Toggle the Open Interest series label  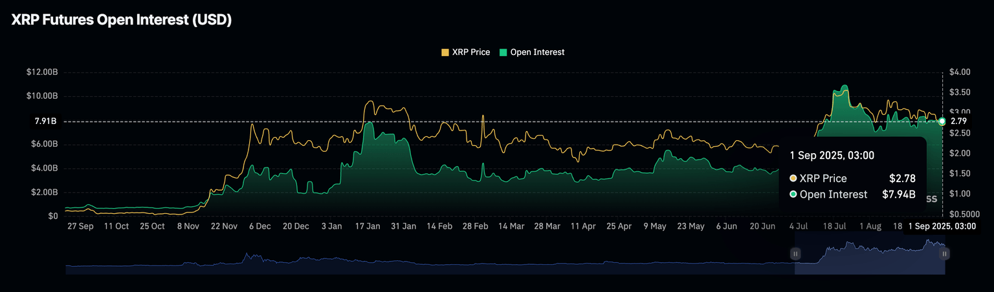pyautogui.click(x=537, y=52)
